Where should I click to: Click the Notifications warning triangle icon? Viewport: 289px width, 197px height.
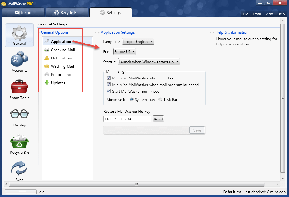(x=47, y=58)
